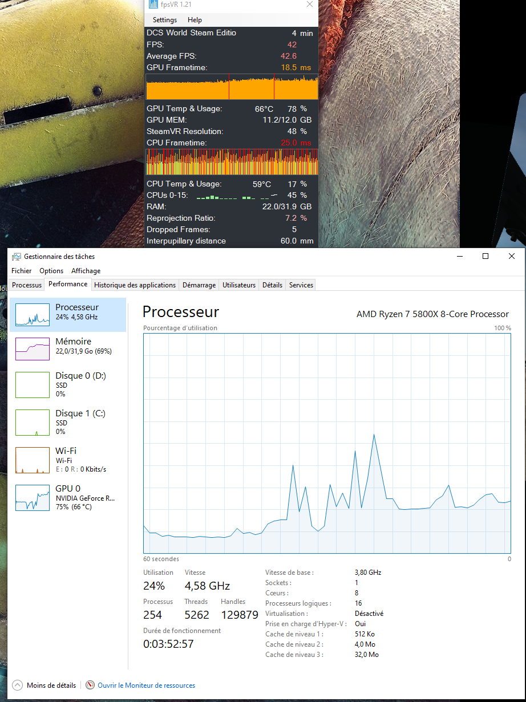Viewport: 526px width, 702px height.
Task: Switch to the Processus tab
Action: [27, 285]
